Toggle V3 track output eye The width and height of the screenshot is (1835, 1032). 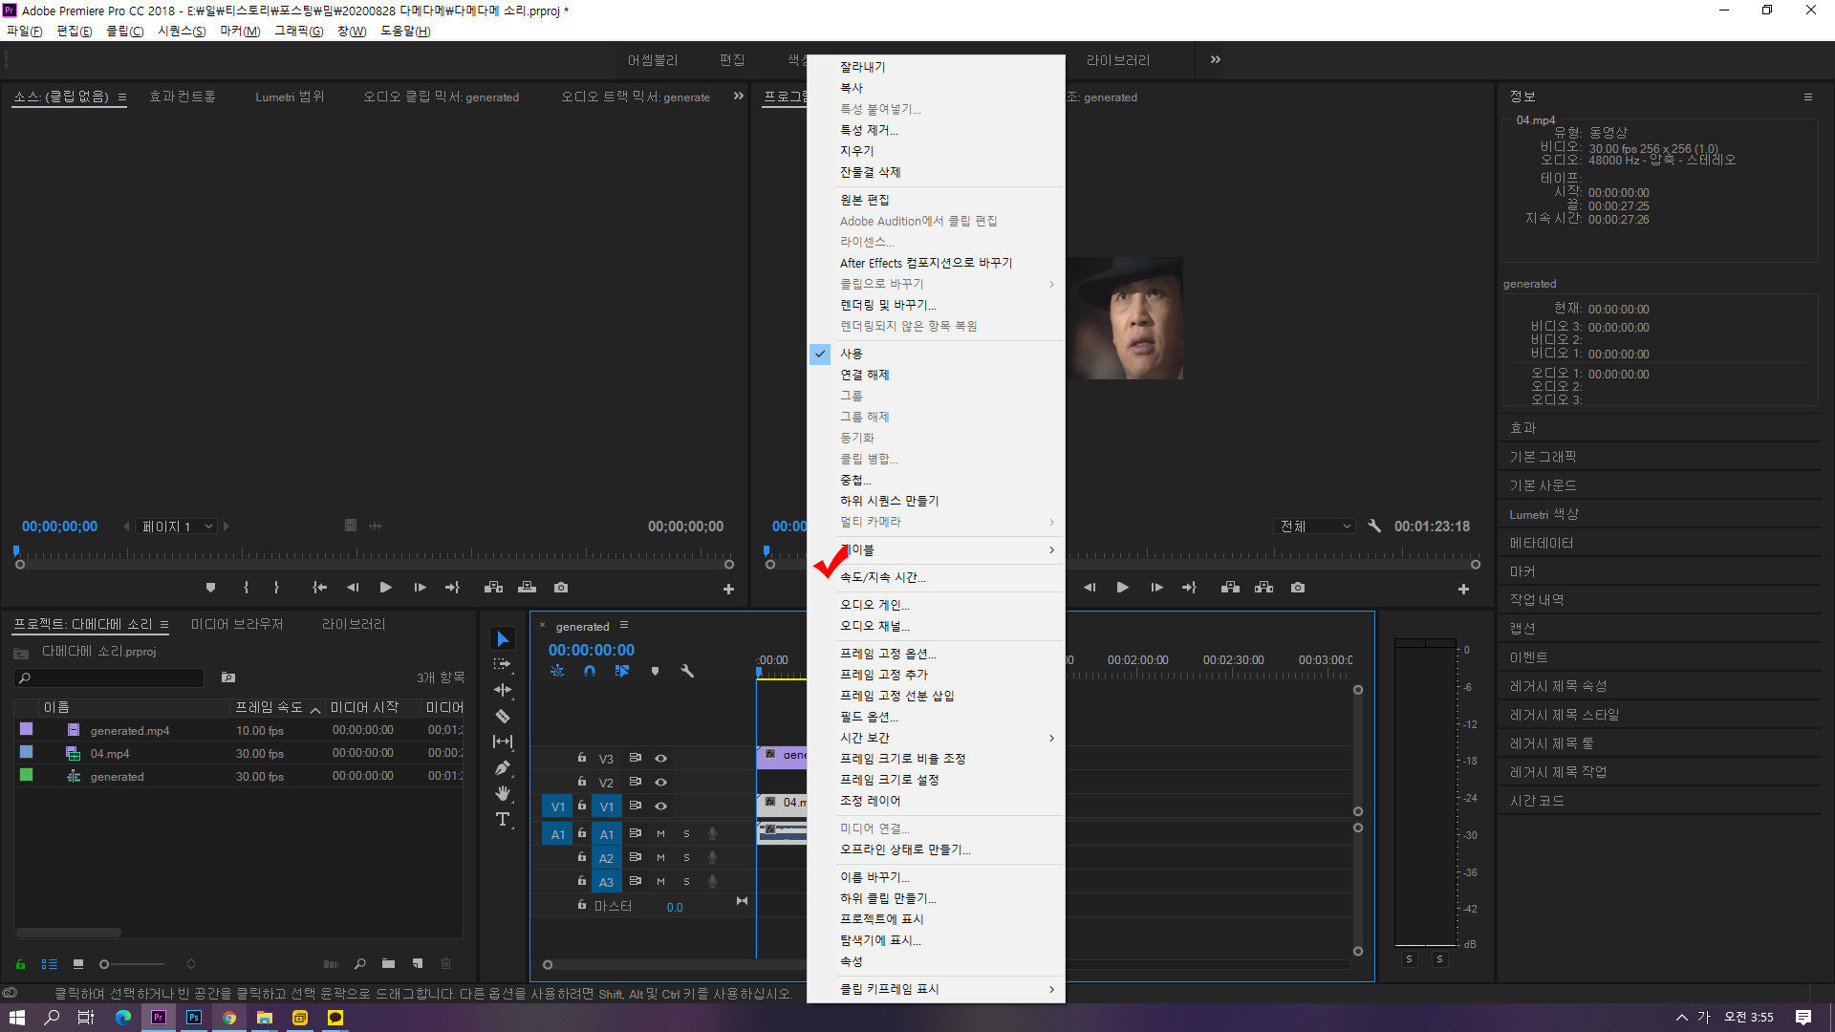tap(660, 758)
